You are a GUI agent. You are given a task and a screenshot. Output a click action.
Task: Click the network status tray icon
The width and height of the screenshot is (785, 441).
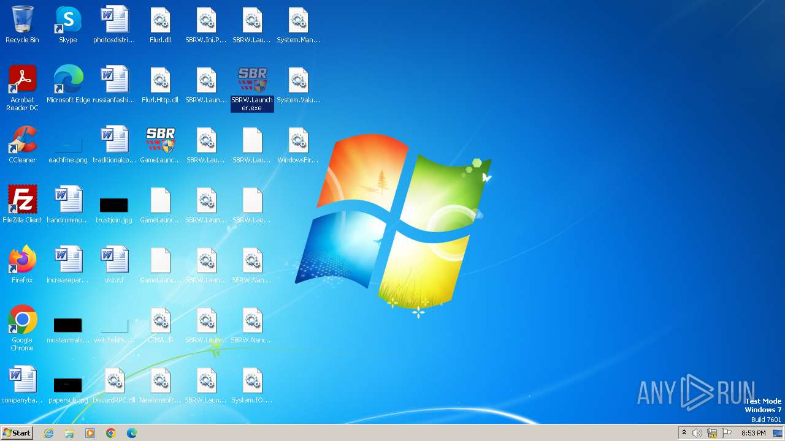point(712,433)
